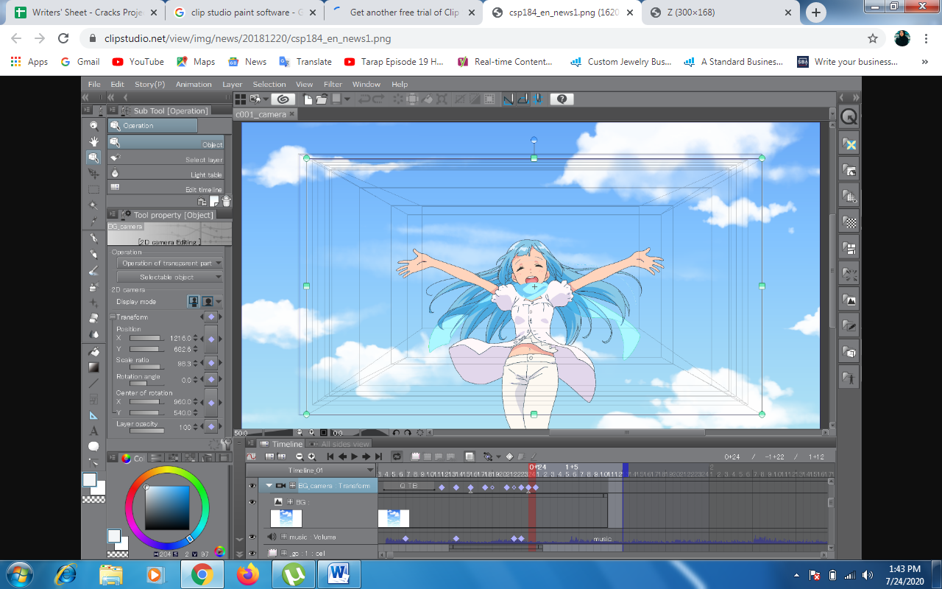Open the Firefox taskbar icon
This screenshot has height=589, width=942.
point(249,574)
